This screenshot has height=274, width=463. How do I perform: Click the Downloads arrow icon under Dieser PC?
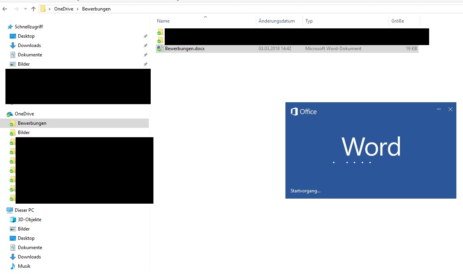13,257
